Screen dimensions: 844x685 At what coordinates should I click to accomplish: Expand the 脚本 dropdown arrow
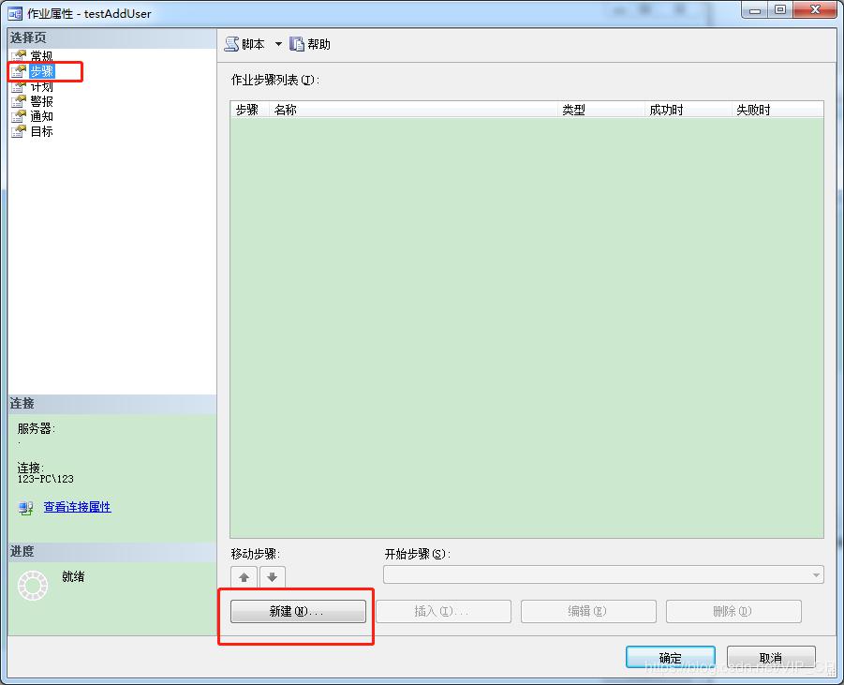click(x=277, y=42)
